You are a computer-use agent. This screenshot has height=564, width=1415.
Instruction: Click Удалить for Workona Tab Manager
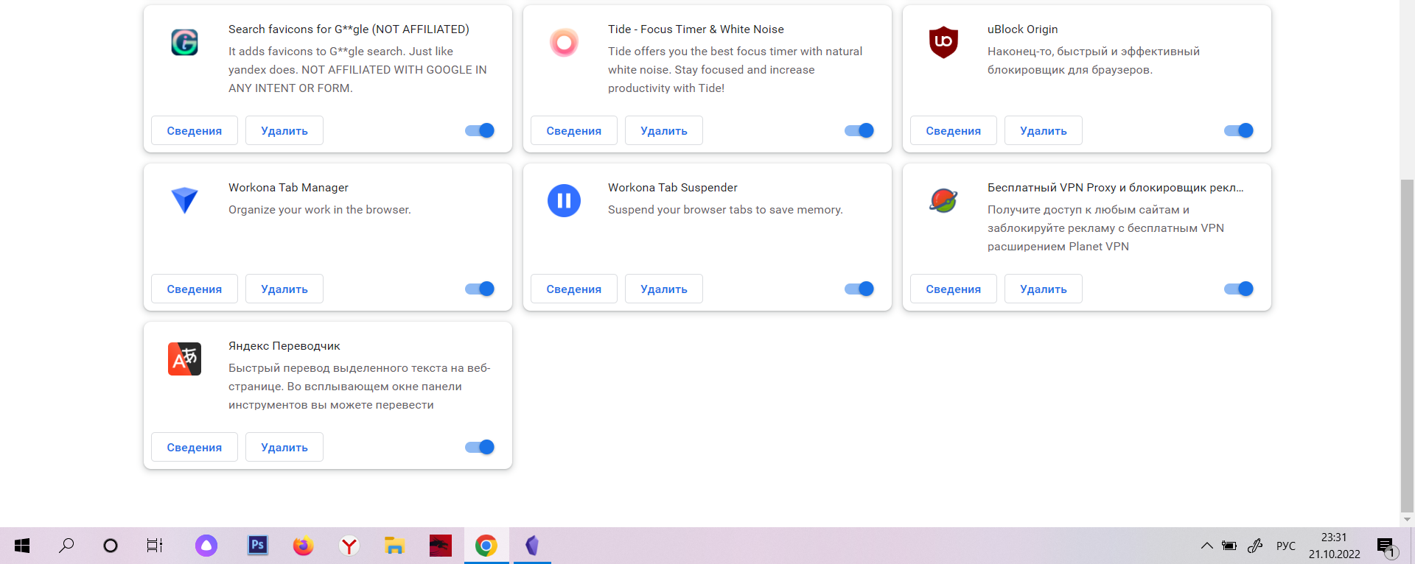284,289
